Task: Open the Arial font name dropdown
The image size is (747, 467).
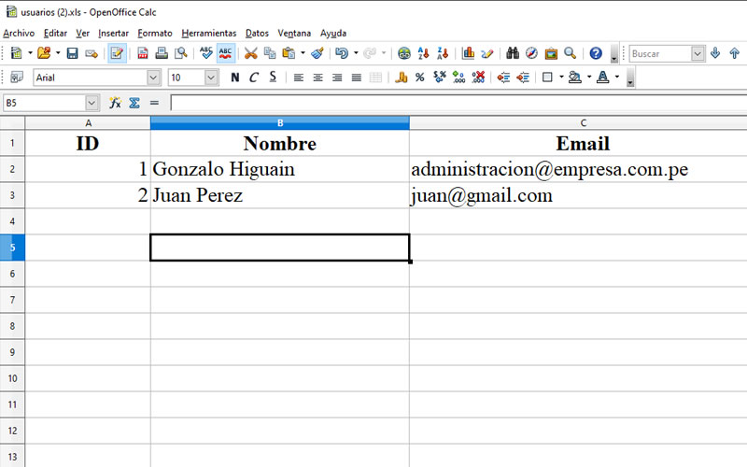Action: [153, 78]
